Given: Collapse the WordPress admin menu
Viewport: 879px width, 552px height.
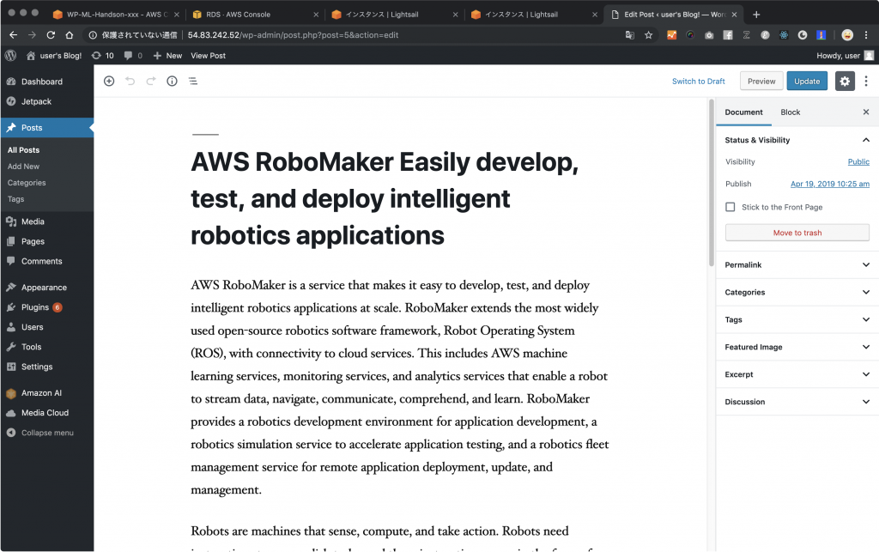Looking at the screenshot, I should (x=47, y=433).
